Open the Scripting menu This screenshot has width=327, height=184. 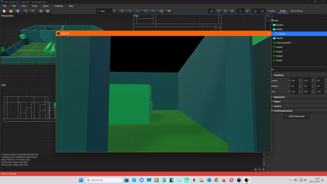(x=58, y=6)
